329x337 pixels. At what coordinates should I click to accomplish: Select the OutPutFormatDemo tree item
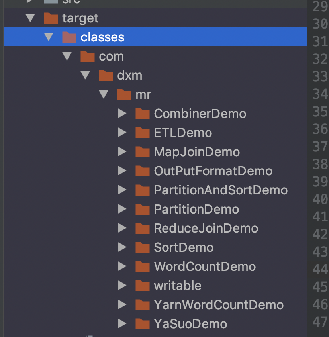pyautogui.click(x=213, y=171)
